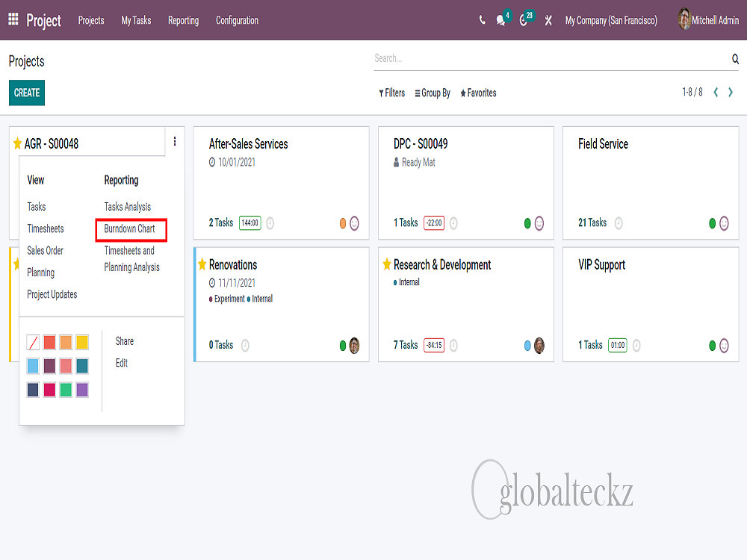Click activity clock on Research & Development card
Screen dimensions: 747x560
tap(453, 345)
